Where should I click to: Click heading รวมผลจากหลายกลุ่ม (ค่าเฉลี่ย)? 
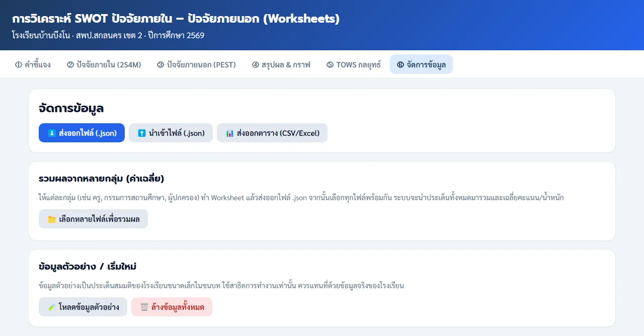[x=102, y=179]
